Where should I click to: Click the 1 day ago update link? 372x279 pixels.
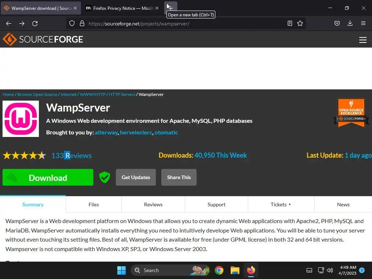click(358, 155)
